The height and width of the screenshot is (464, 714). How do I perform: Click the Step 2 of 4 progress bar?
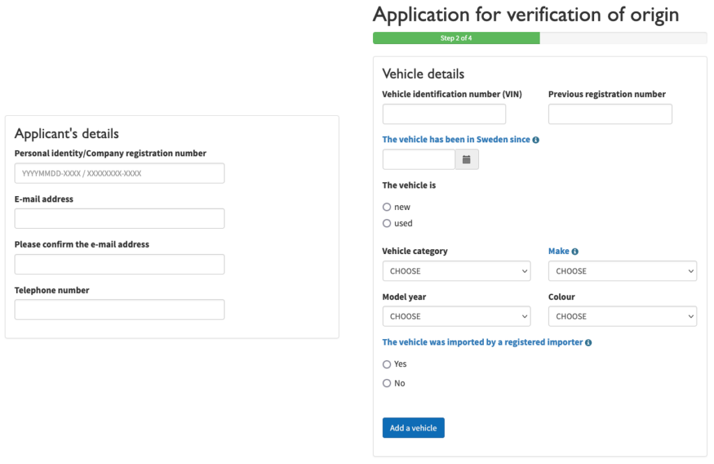(456, 38)
